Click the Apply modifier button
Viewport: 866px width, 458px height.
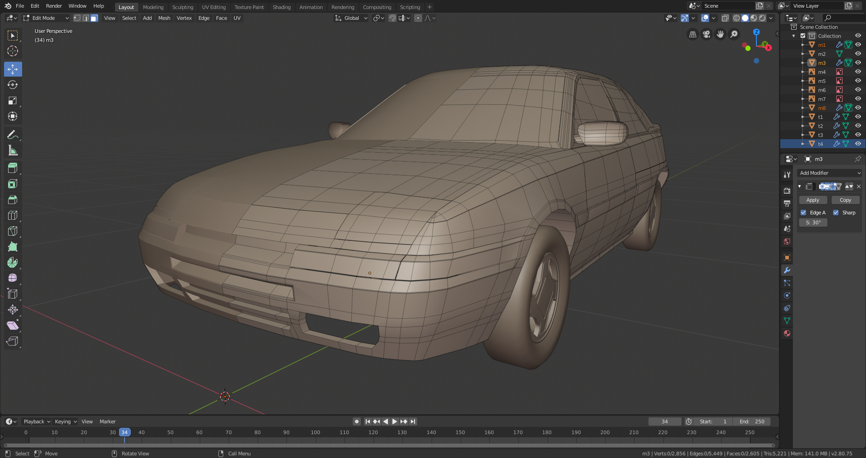[813, 200]
